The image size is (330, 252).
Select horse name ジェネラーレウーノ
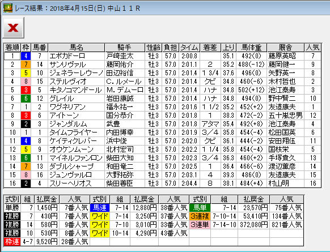click(77, 73)
